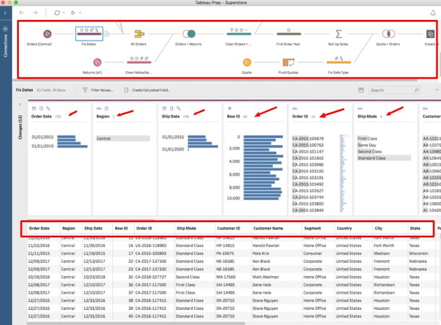Select the Order Date profile card header
Viewport: 441px width, 325px height.
[x=41, y=116]
